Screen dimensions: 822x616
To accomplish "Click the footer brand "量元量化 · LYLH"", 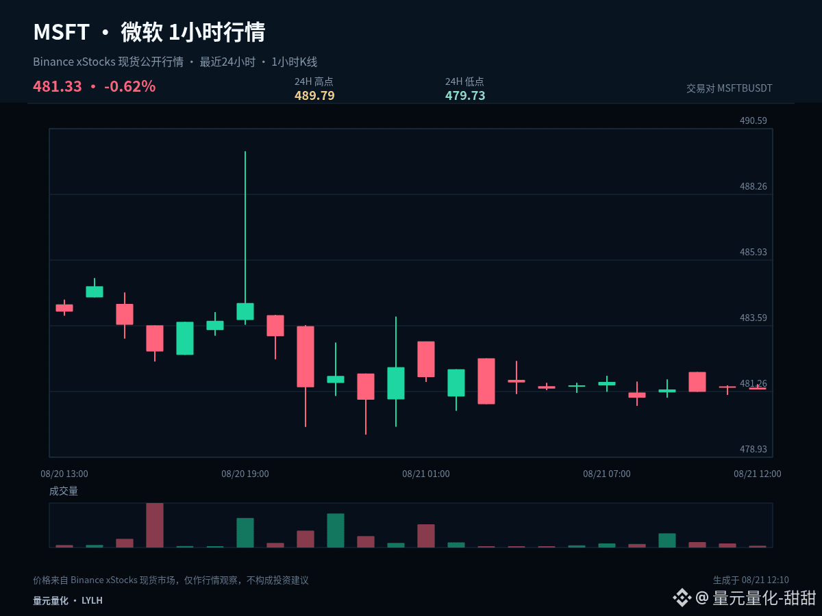I will click(68, 600).
